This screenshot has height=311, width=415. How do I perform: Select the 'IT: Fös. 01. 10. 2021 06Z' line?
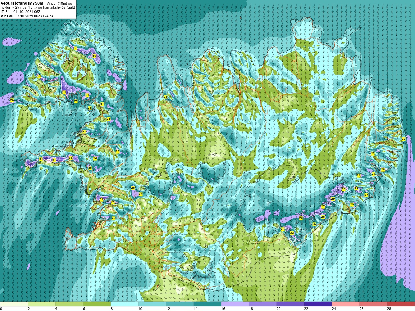point(20,12)
